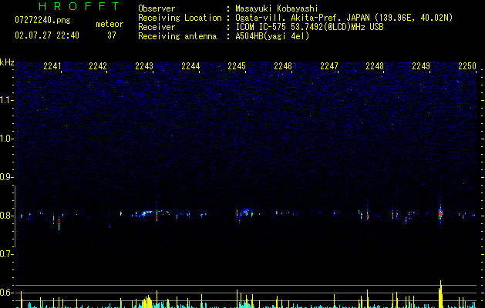485x308 pixels.
Task: Click the 0.7 kHz axis label
Action: 7,254
